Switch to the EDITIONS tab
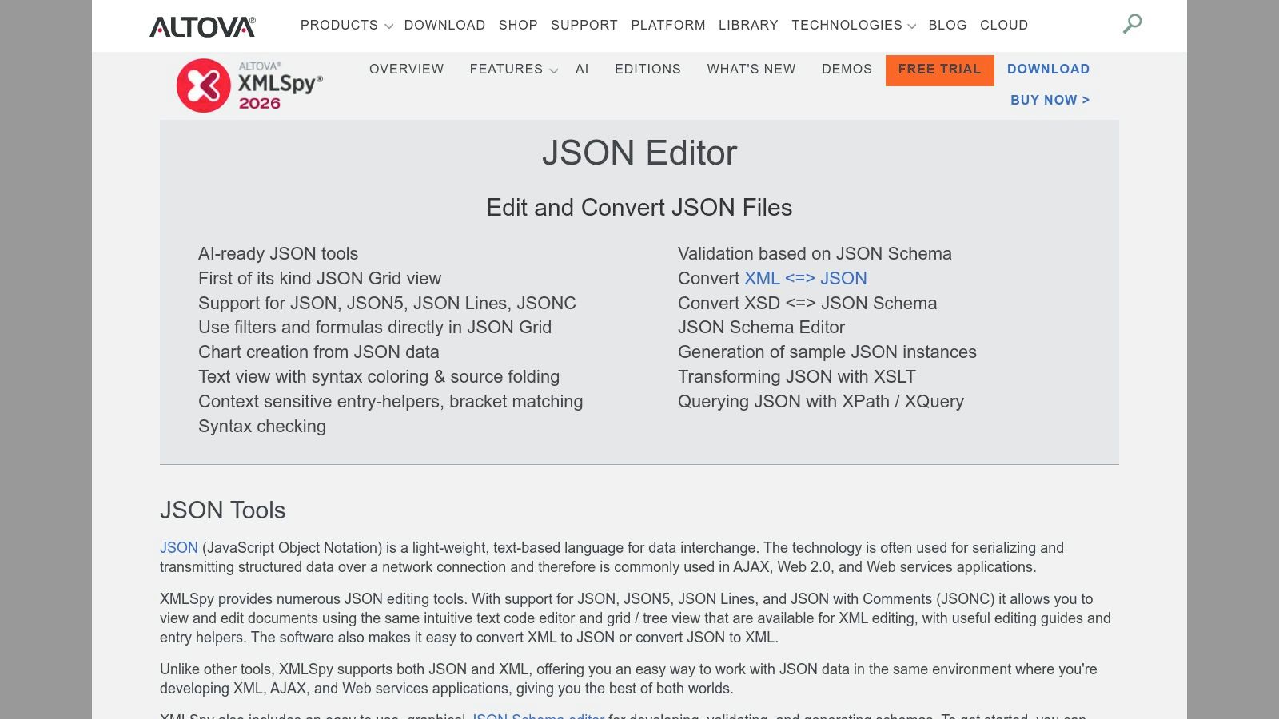 click(647, 70)
